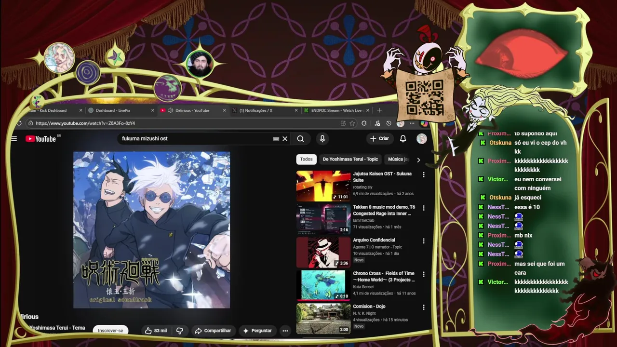Screen dimensions: 617x347
Task: Open Yoshimasa Terui - Tema channel link
Action: tap(57, 328)
